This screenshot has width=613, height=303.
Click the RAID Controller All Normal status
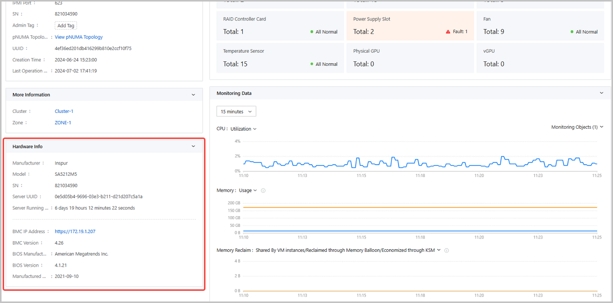[324, 32]
